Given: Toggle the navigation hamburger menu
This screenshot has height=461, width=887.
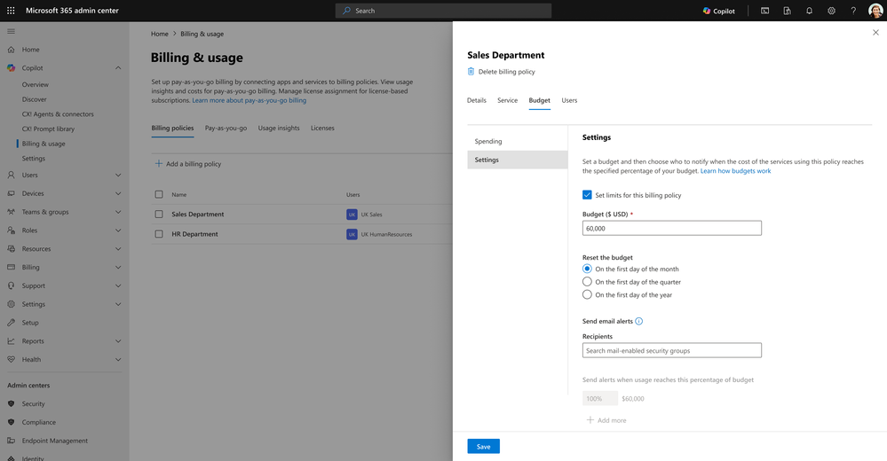Looking at the screenshot, I should coord(11,31).
